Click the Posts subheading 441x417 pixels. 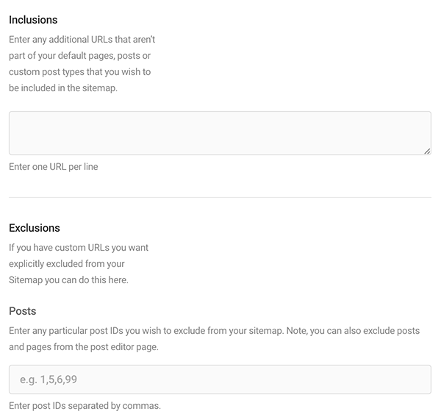(23, 311)
